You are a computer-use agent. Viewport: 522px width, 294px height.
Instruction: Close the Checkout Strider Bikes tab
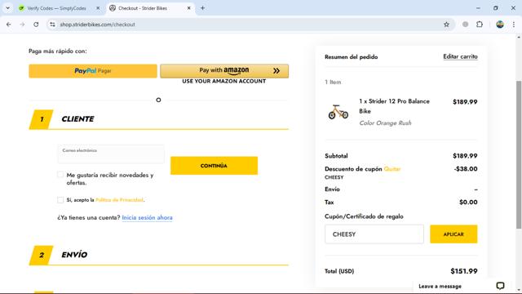(x=188, y=8)
